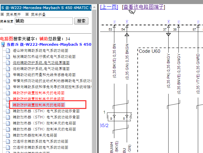Go back via the 上一页 link
Screen dimensions: 203x153
[109, 7]
